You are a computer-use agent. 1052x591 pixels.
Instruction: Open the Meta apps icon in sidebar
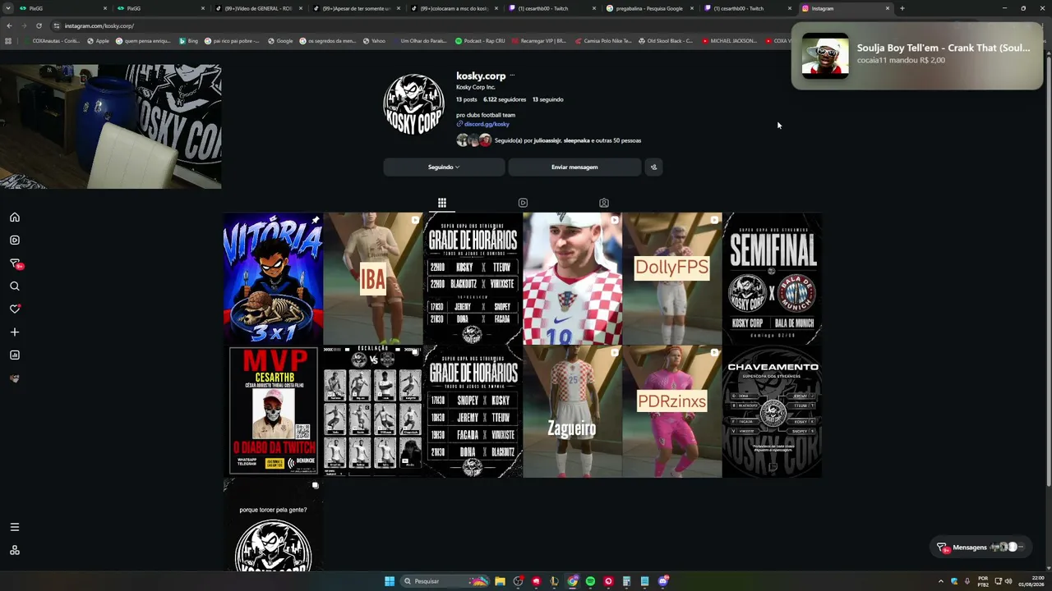[14, 550]
